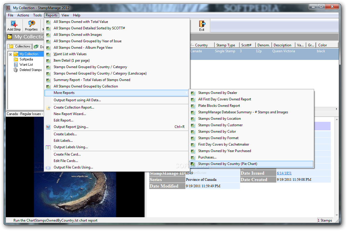Open the Deleted Stamps trash icon
The height and width of the screenshot is (231, 347).
tap(16, 70)
